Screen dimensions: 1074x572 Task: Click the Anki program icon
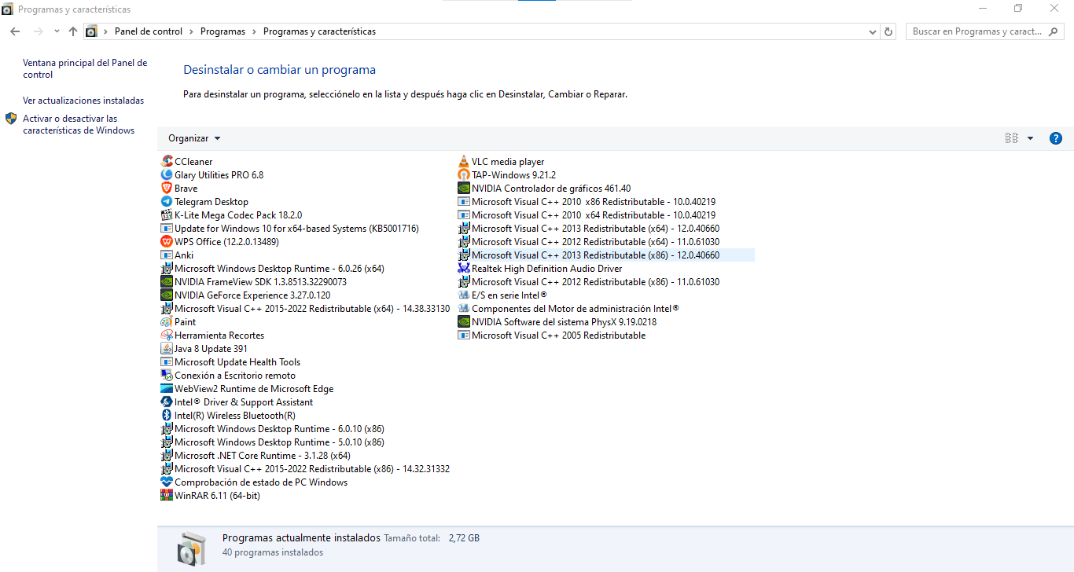pos(167,255)
